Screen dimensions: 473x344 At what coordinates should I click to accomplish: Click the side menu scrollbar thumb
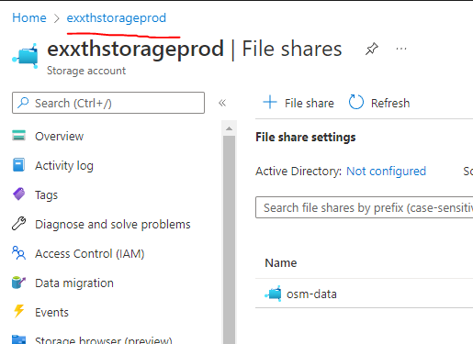coord(229,239)
